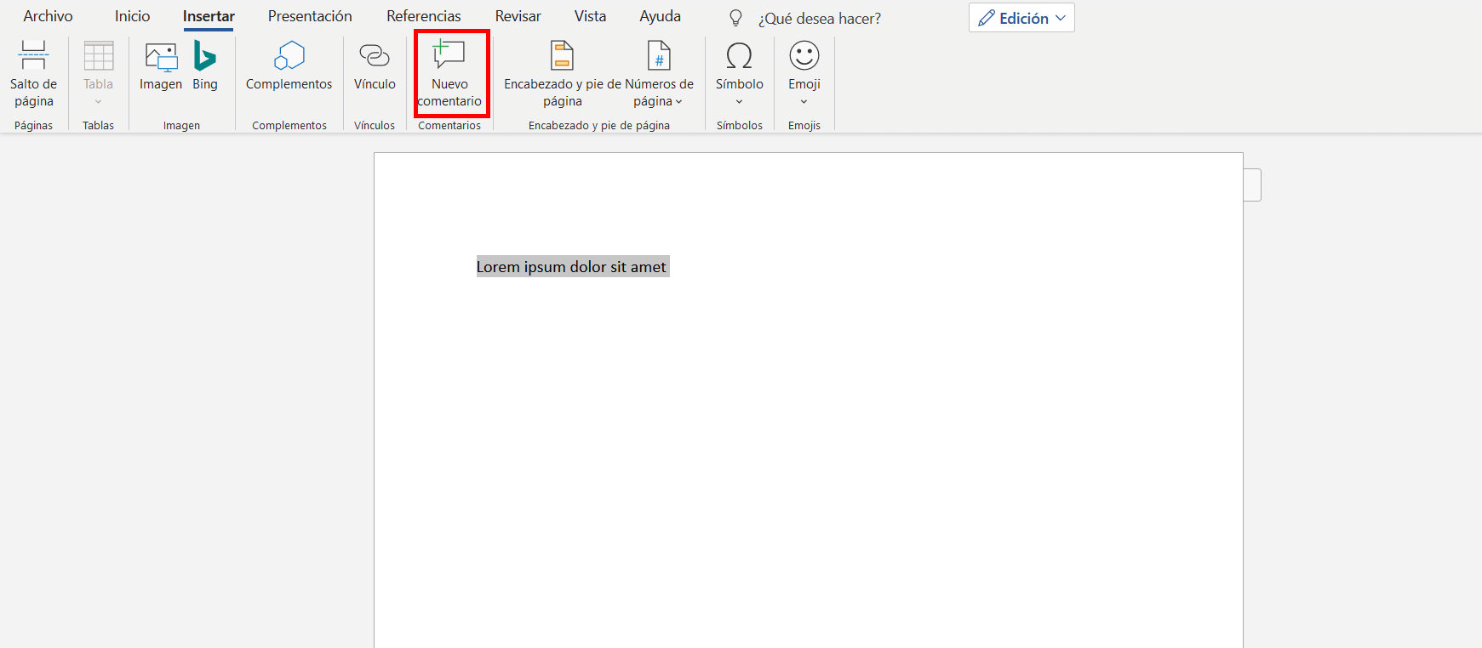Switch to the Revisar tab
Viewport: 1482px width, 648px height.
518,16
